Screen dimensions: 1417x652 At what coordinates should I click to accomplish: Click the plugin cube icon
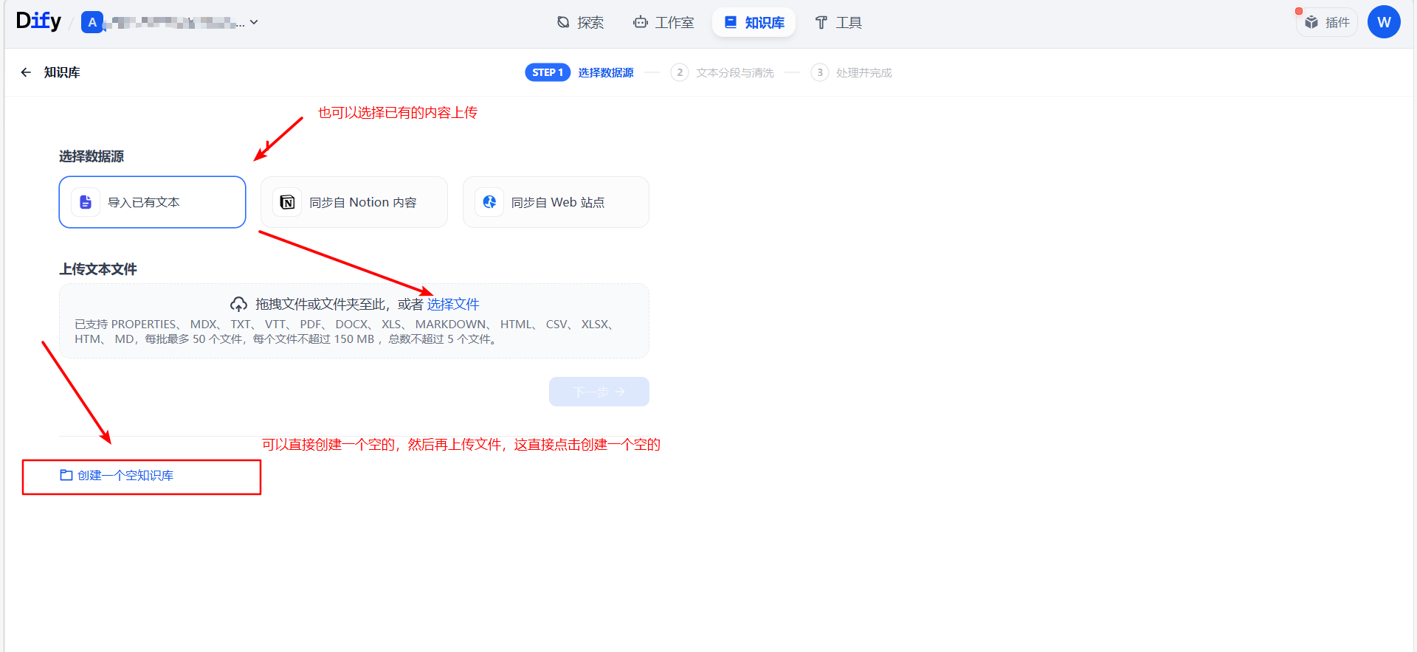1311,22
